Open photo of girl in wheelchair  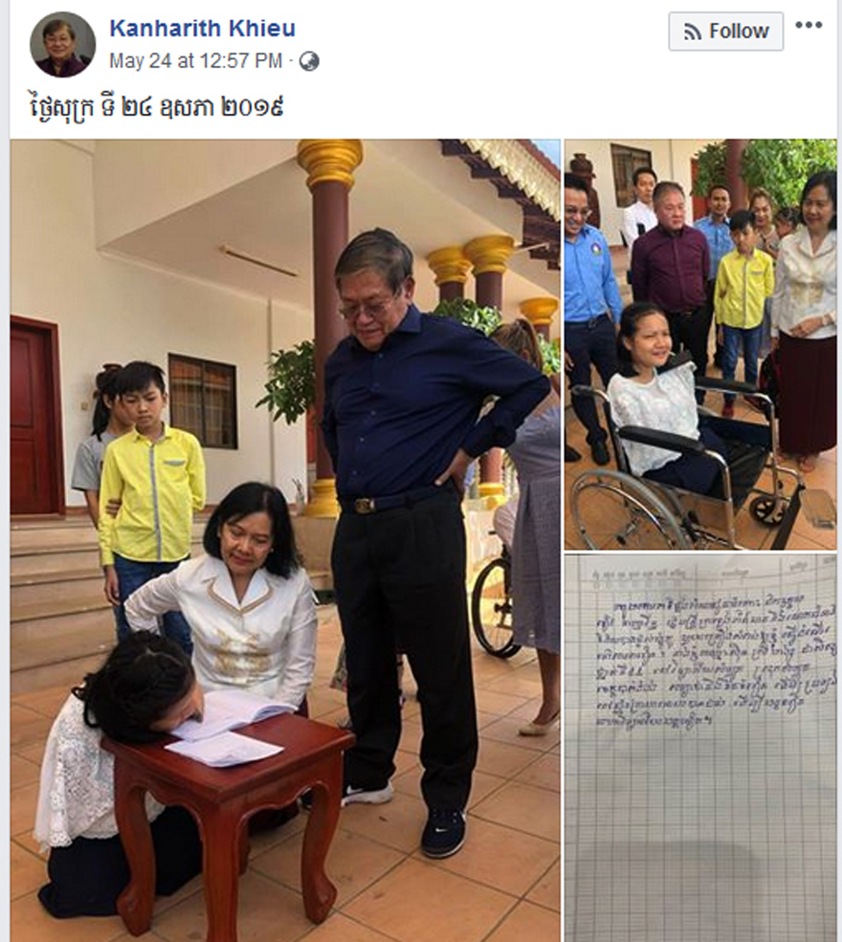click(x=700, y=344)
